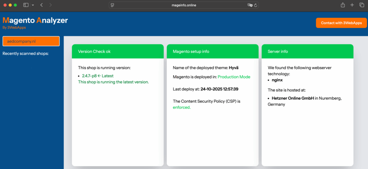
Task: Select the Version Check ok card header
Action: coord(118,52)
